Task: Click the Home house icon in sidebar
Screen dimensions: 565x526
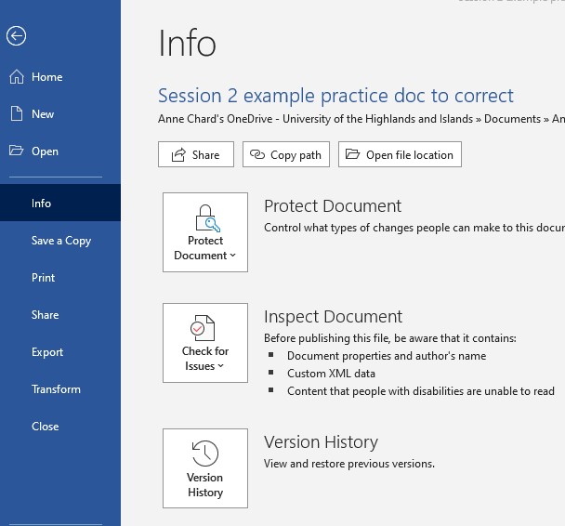Action: (x=17, y=77)
